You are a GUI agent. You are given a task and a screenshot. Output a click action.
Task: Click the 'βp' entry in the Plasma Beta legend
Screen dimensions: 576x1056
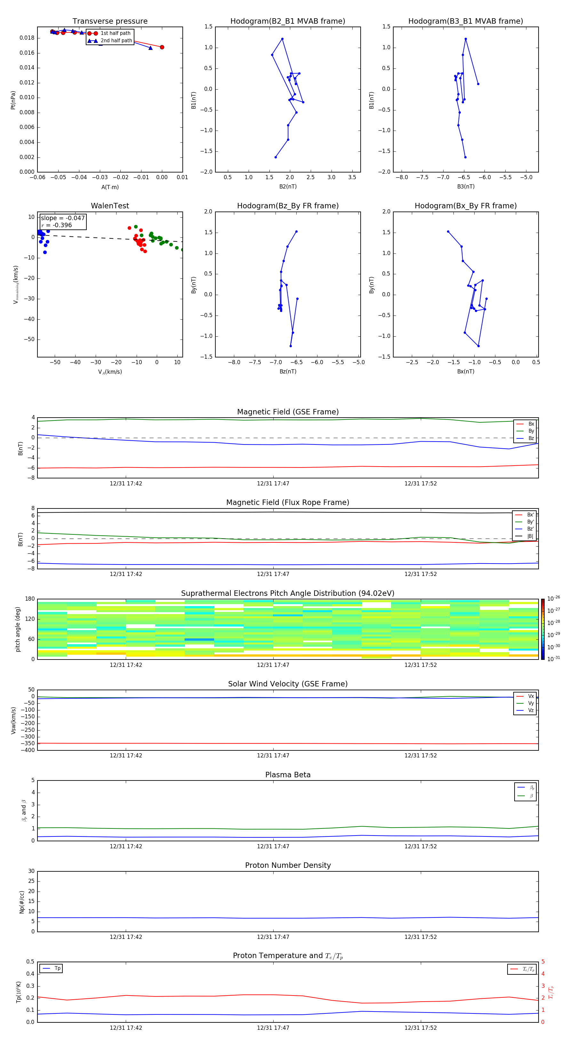526,788
